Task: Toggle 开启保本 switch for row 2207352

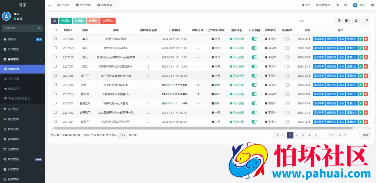Action: click(287, 113)
